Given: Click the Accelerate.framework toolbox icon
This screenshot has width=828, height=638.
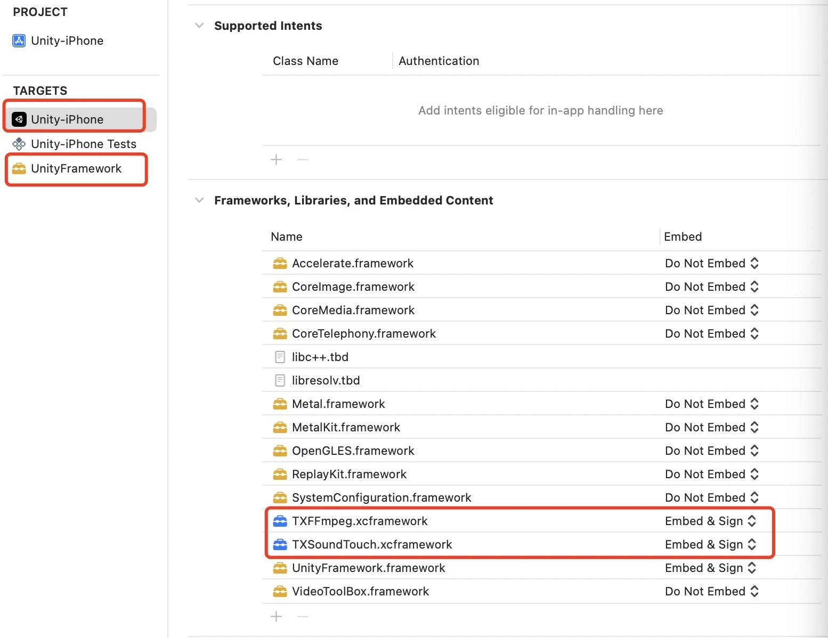Looking at the screenshot, I should 280,263.
